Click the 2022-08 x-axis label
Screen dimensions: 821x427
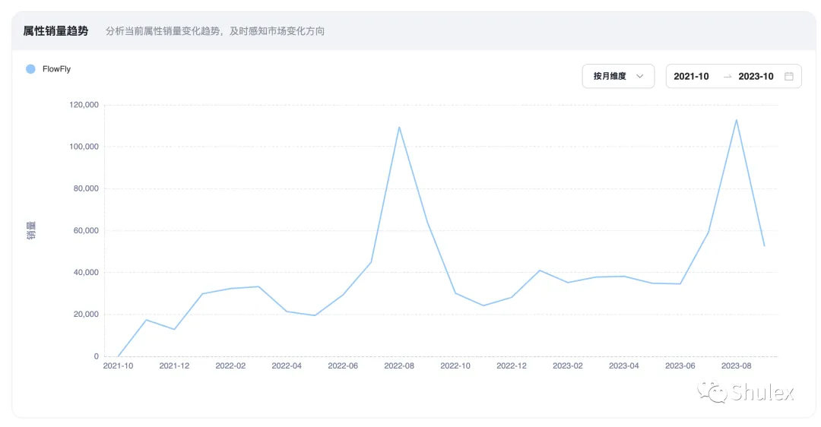click(x=399, y=365)
